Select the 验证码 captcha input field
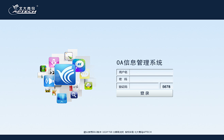The width and height of the screenshot is (224, 140). pos(144,86)
